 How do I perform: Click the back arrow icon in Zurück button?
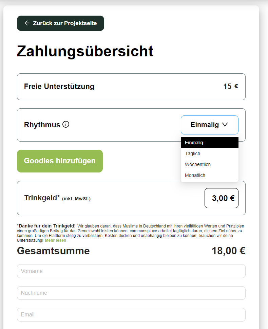[27, 23]
